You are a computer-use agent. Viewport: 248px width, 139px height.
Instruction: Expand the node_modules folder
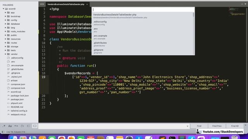pos(5,32)
